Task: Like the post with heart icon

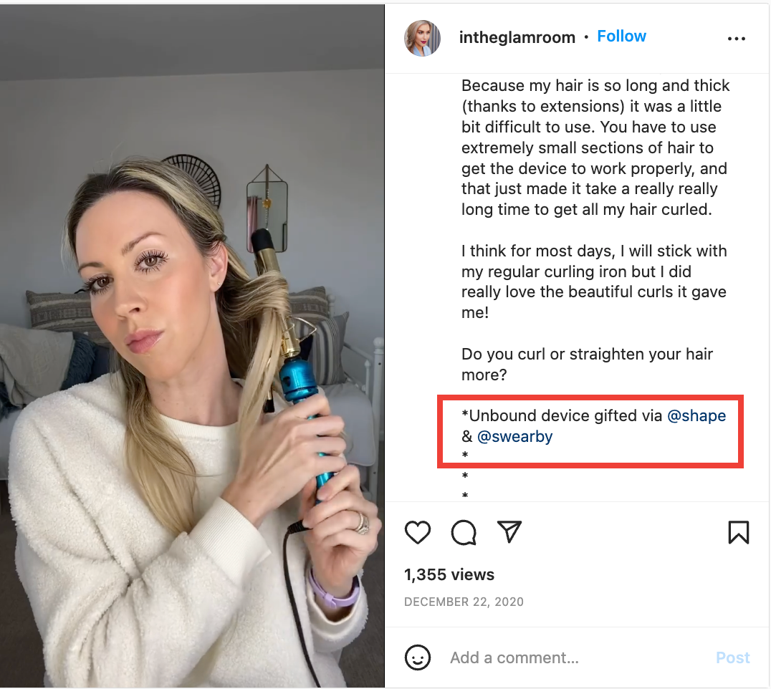Action: point(418,532)
